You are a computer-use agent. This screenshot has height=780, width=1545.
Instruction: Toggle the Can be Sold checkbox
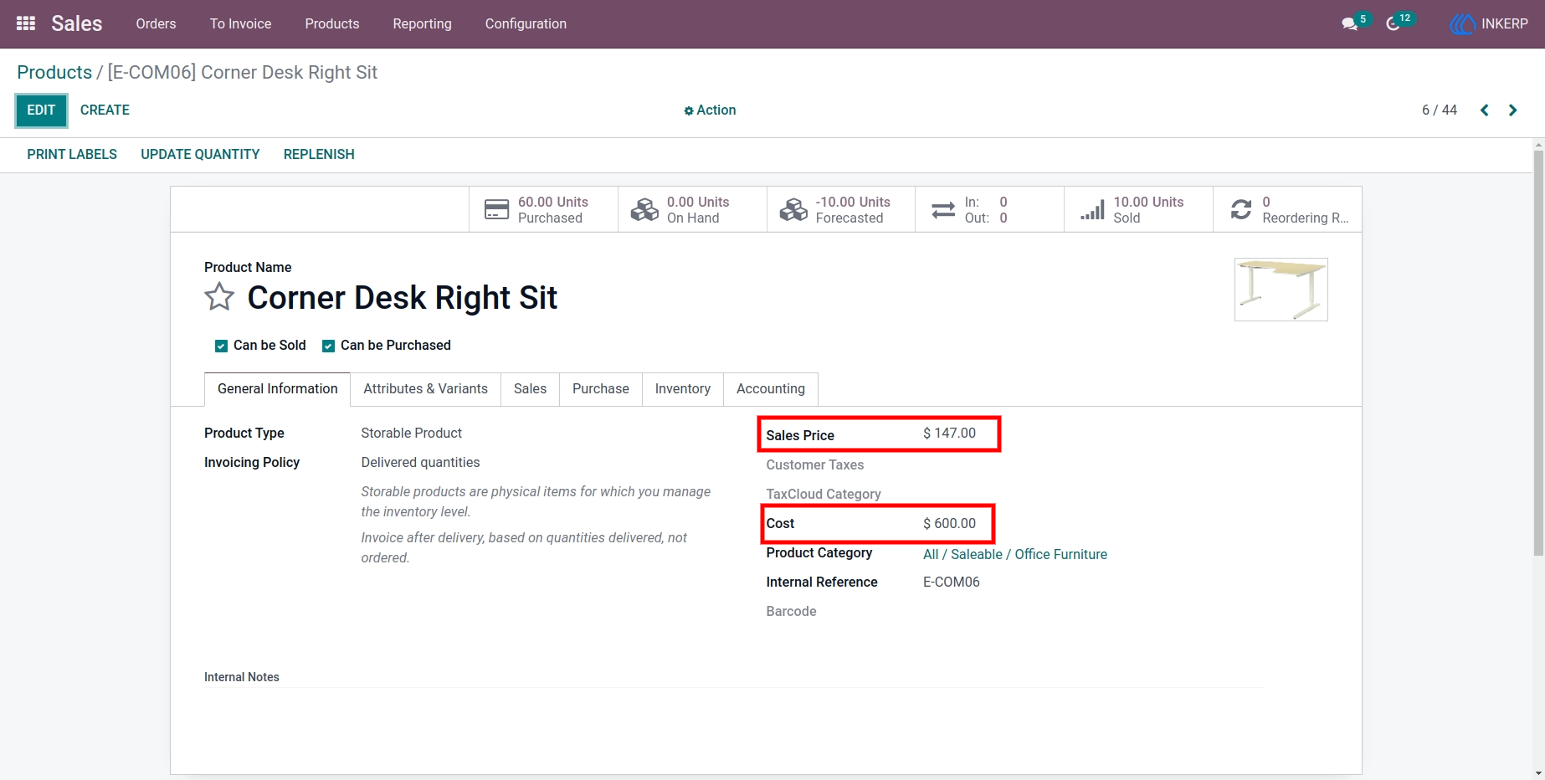pyautogui.click(x=221, y=346)
